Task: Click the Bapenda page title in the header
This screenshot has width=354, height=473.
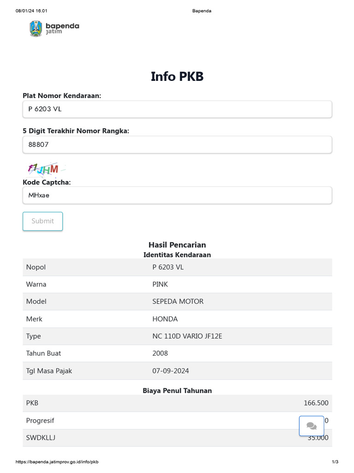Action: tap(201, 11)
